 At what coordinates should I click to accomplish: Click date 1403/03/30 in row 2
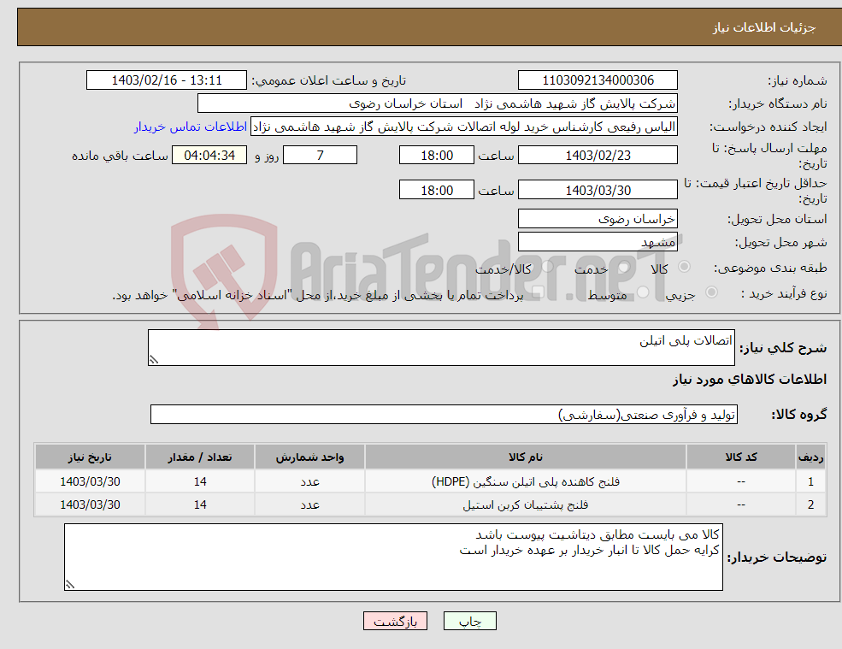91,505
